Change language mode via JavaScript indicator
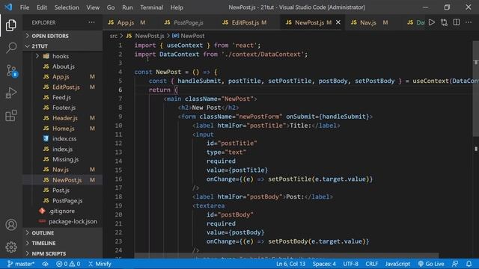 [397, 264]
